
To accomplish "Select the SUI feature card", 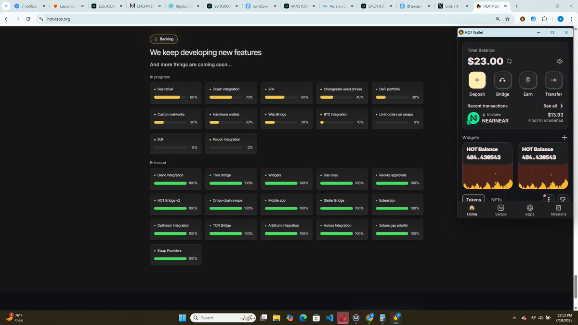I will tap(175, 143).
